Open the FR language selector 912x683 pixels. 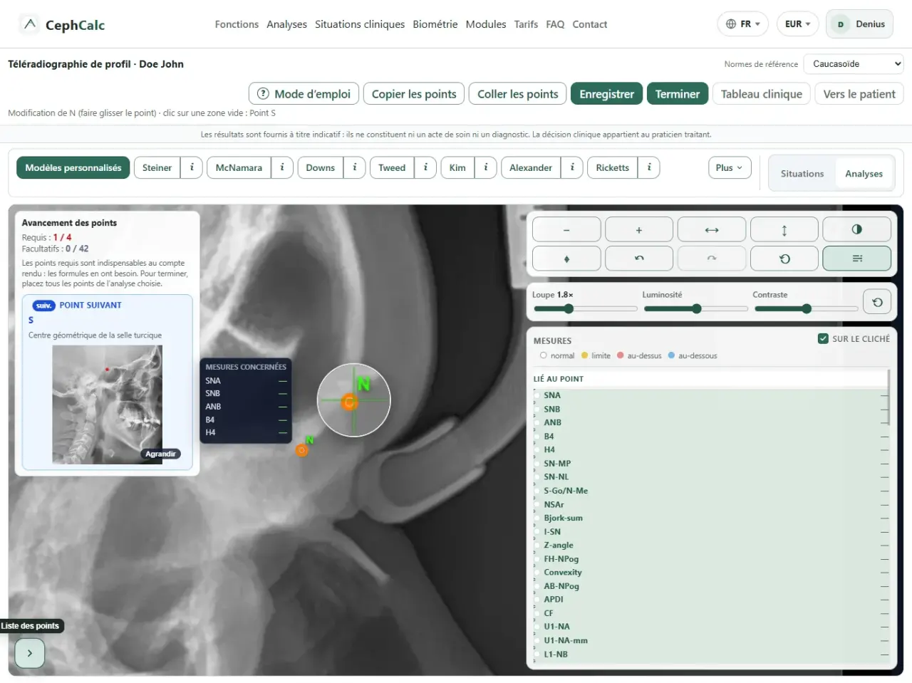742,24
